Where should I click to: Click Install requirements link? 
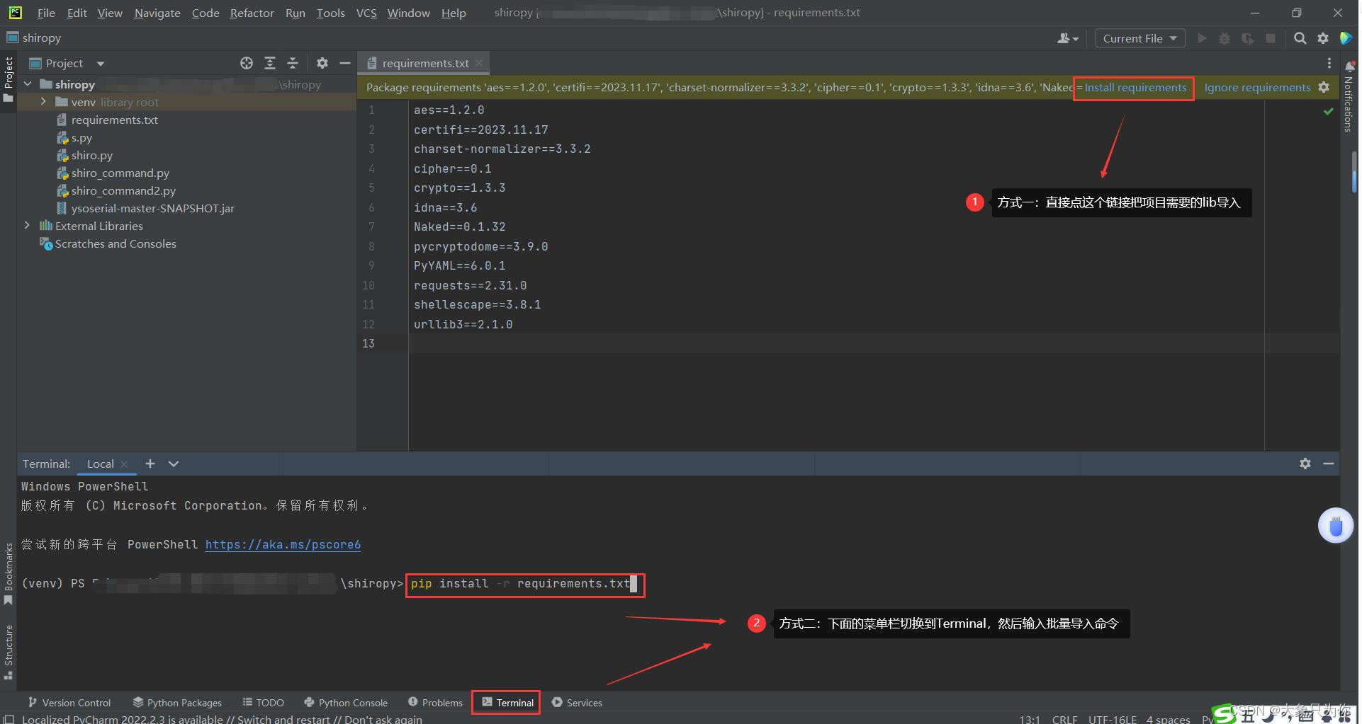[x=1135, y=87]
